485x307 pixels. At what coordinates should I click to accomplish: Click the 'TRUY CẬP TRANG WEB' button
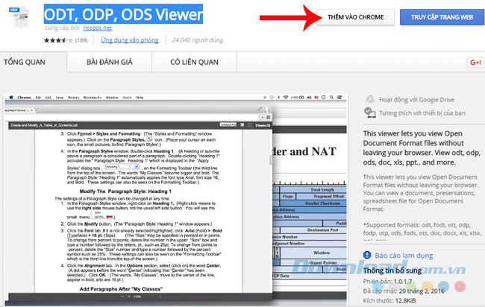442,17
